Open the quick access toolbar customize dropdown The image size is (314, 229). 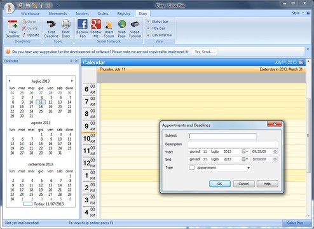click(57, 6)
